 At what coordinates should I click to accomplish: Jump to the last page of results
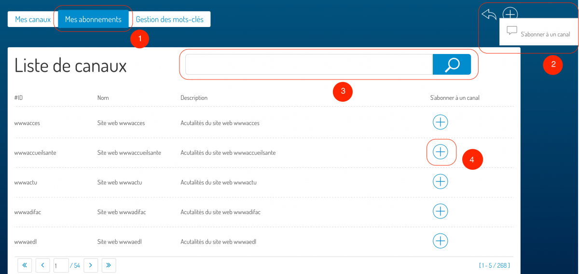coord(109,265)
